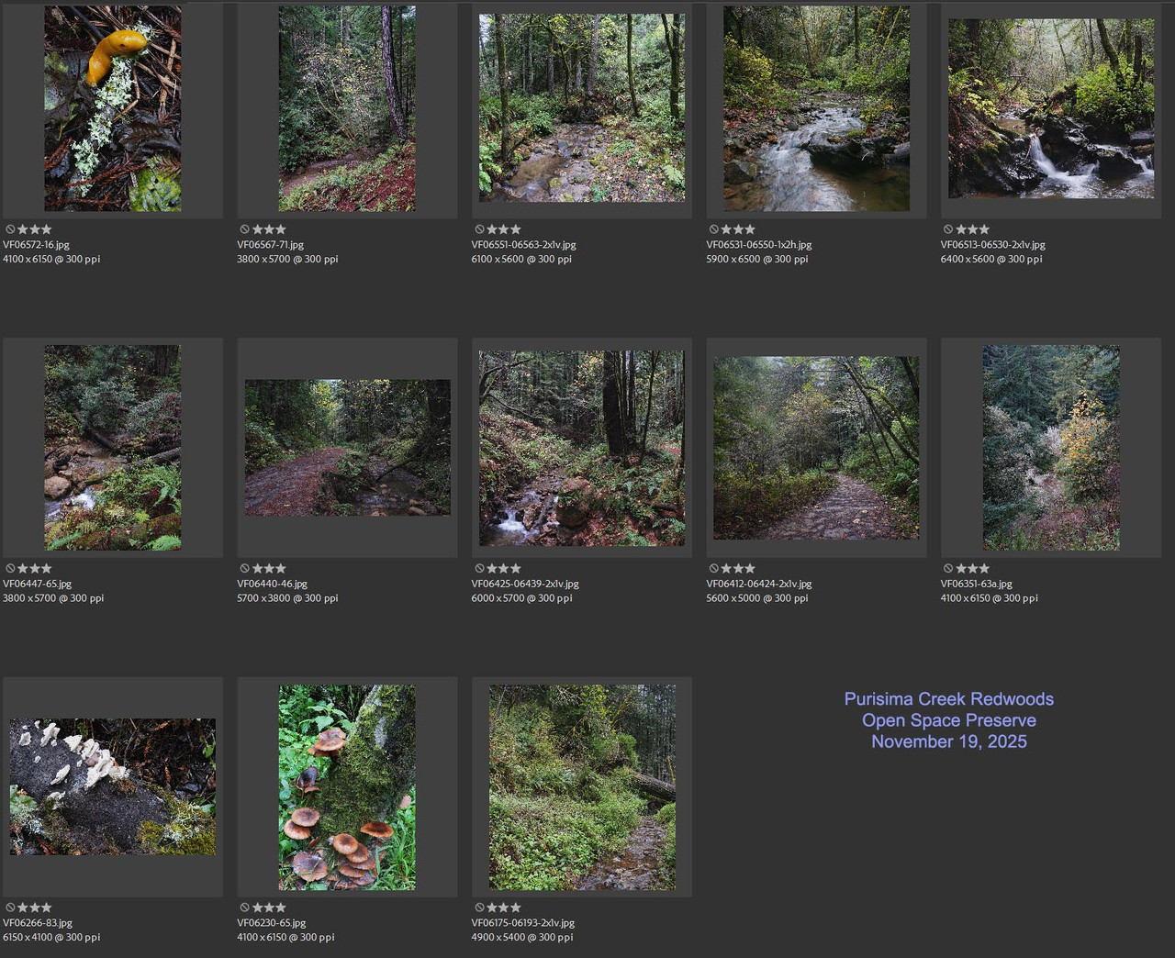
Task: Click the '5600 x 5000 @ 300 ppi' dimensions text
Action: (x=757, y=598)
